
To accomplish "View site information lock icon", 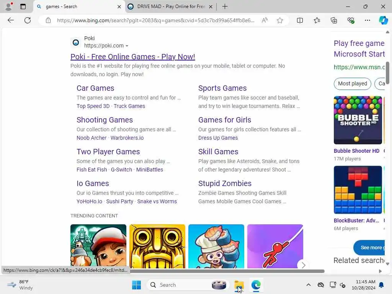I will (48, 20).
